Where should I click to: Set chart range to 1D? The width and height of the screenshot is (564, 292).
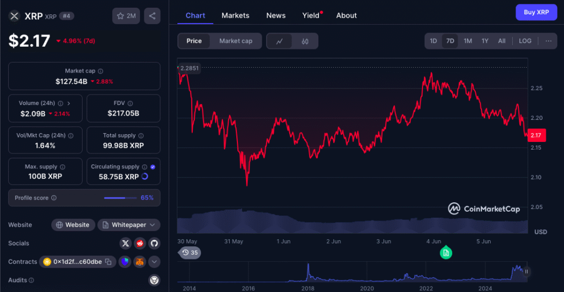[433, 41]
